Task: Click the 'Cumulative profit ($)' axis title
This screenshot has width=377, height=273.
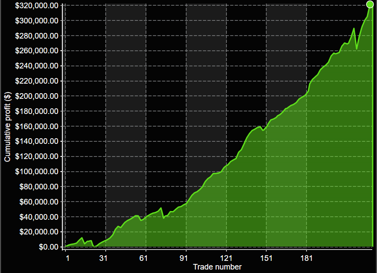Action: [x=8, y=127]
